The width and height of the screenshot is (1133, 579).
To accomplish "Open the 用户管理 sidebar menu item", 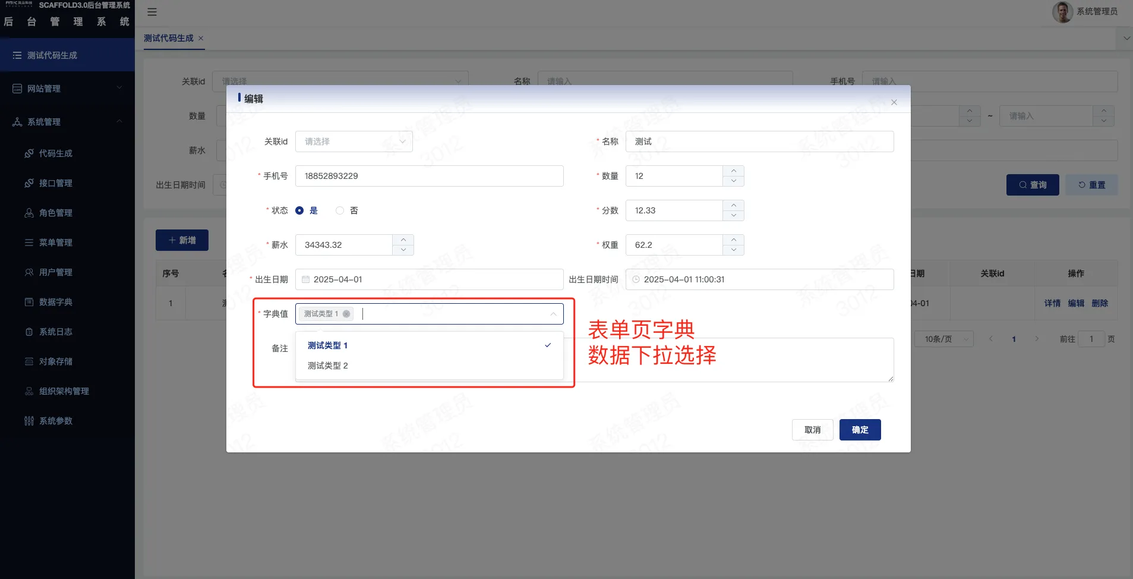I will point(67,272).
